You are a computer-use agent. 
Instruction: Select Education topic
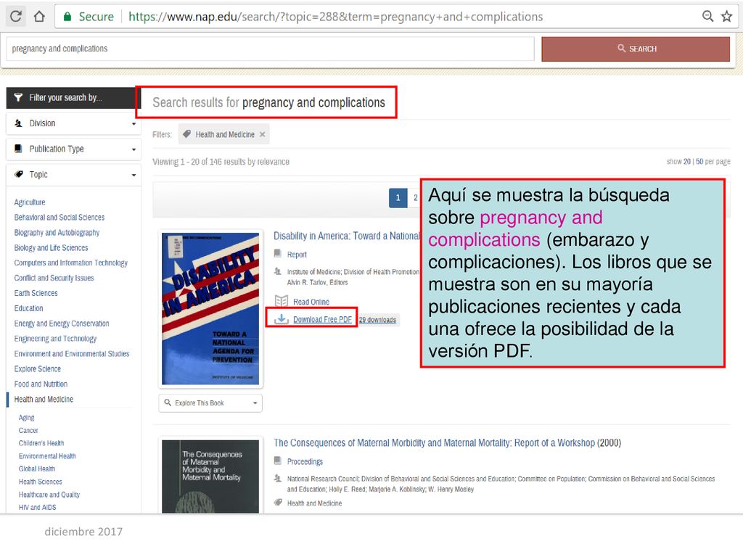[28, 308]
